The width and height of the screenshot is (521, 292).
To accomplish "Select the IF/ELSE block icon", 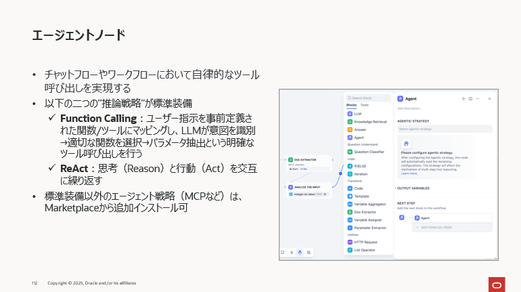I will point(350,166).
